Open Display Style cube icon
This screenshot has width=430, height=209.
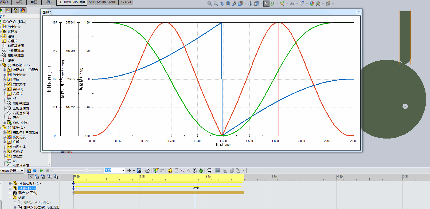256,3
